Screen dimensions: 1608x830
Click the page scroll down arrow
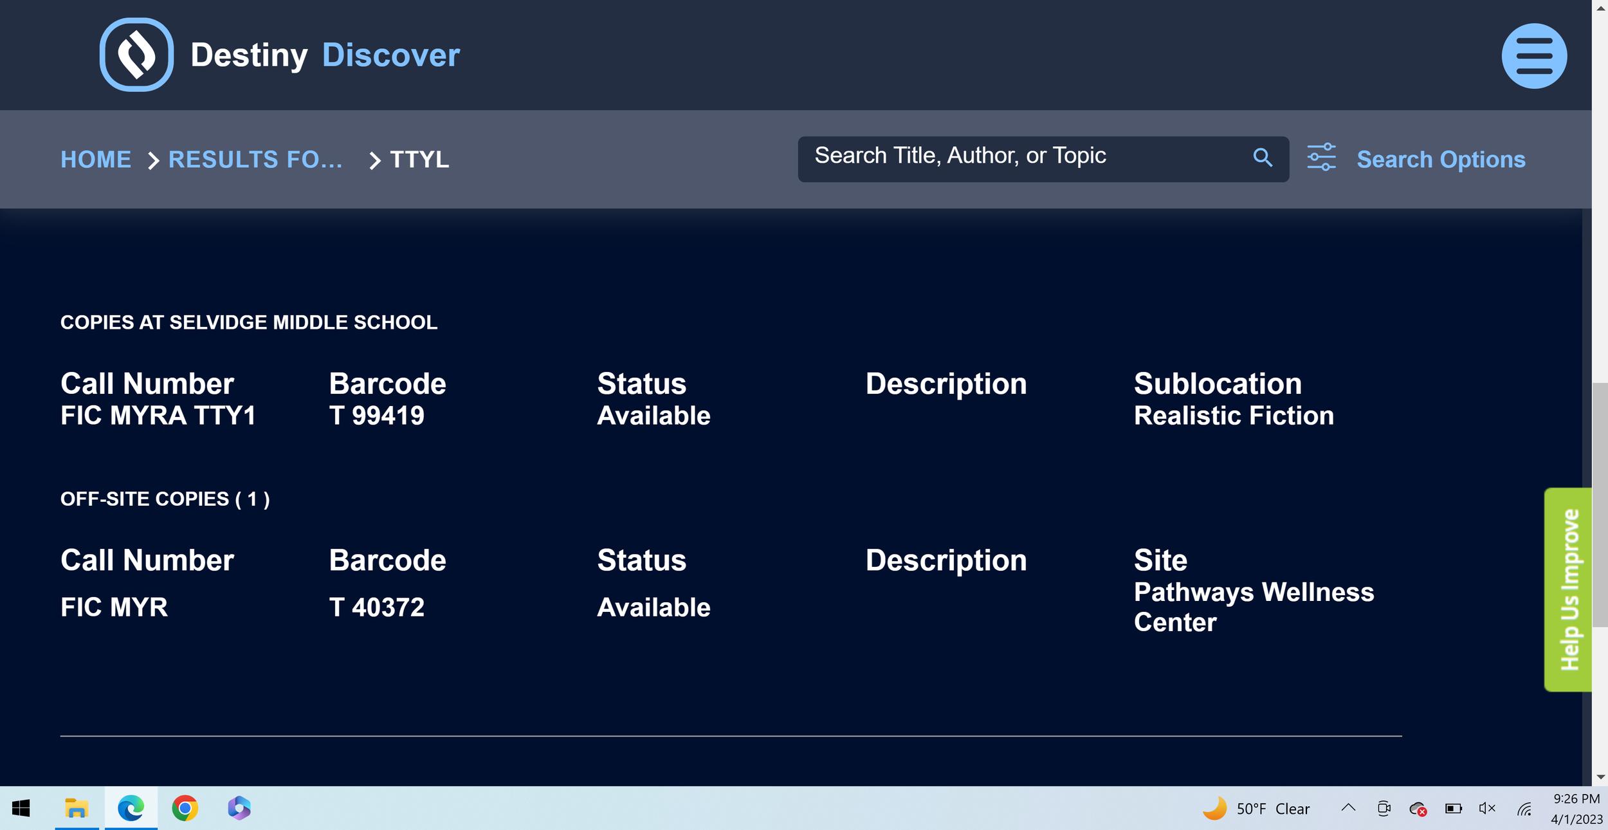(1600, 777)
